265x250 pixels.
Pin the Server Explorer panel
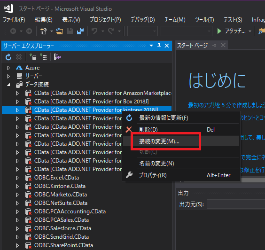click(159, 46)
